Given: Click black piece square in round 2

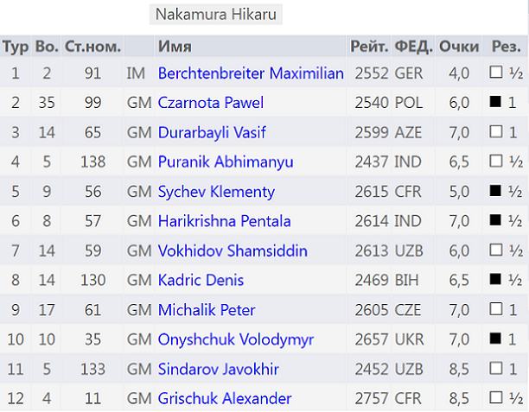Looking at the screenshot, I should [x=495, y=103].
